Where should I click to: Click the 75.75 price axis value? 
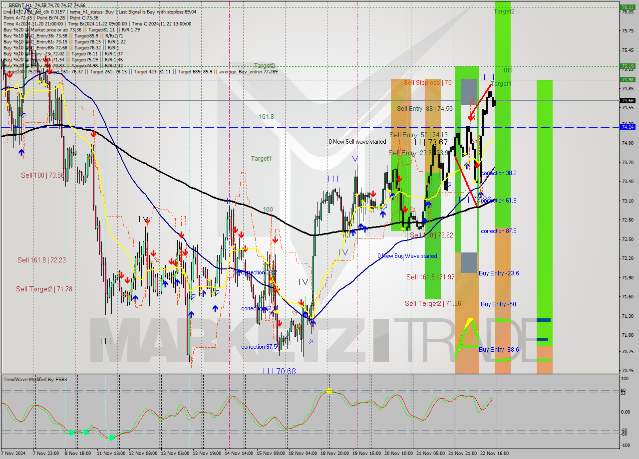[x=628, y=31]
